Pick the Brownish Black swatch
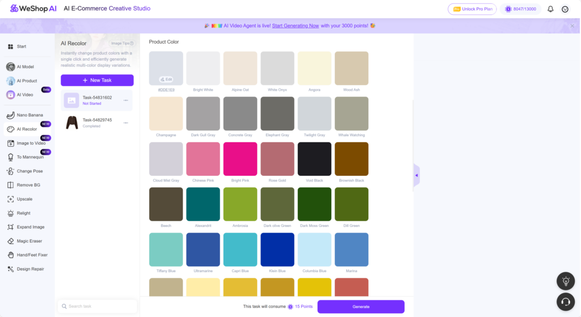 [352, 159]
